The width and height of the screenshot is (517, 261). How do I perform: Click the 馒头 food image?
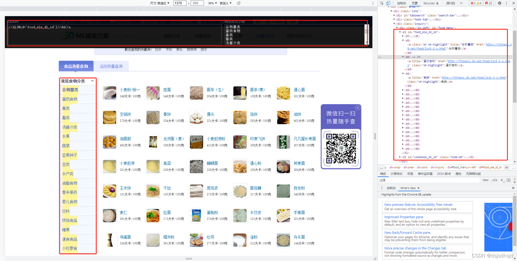click(x=197, y=117)
